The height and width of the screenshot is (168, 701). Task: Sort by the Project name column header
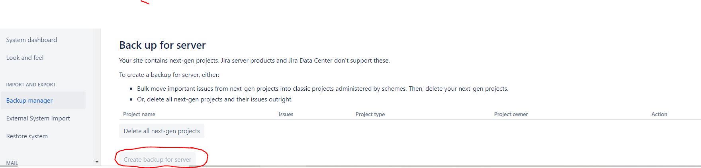(139, 114)
